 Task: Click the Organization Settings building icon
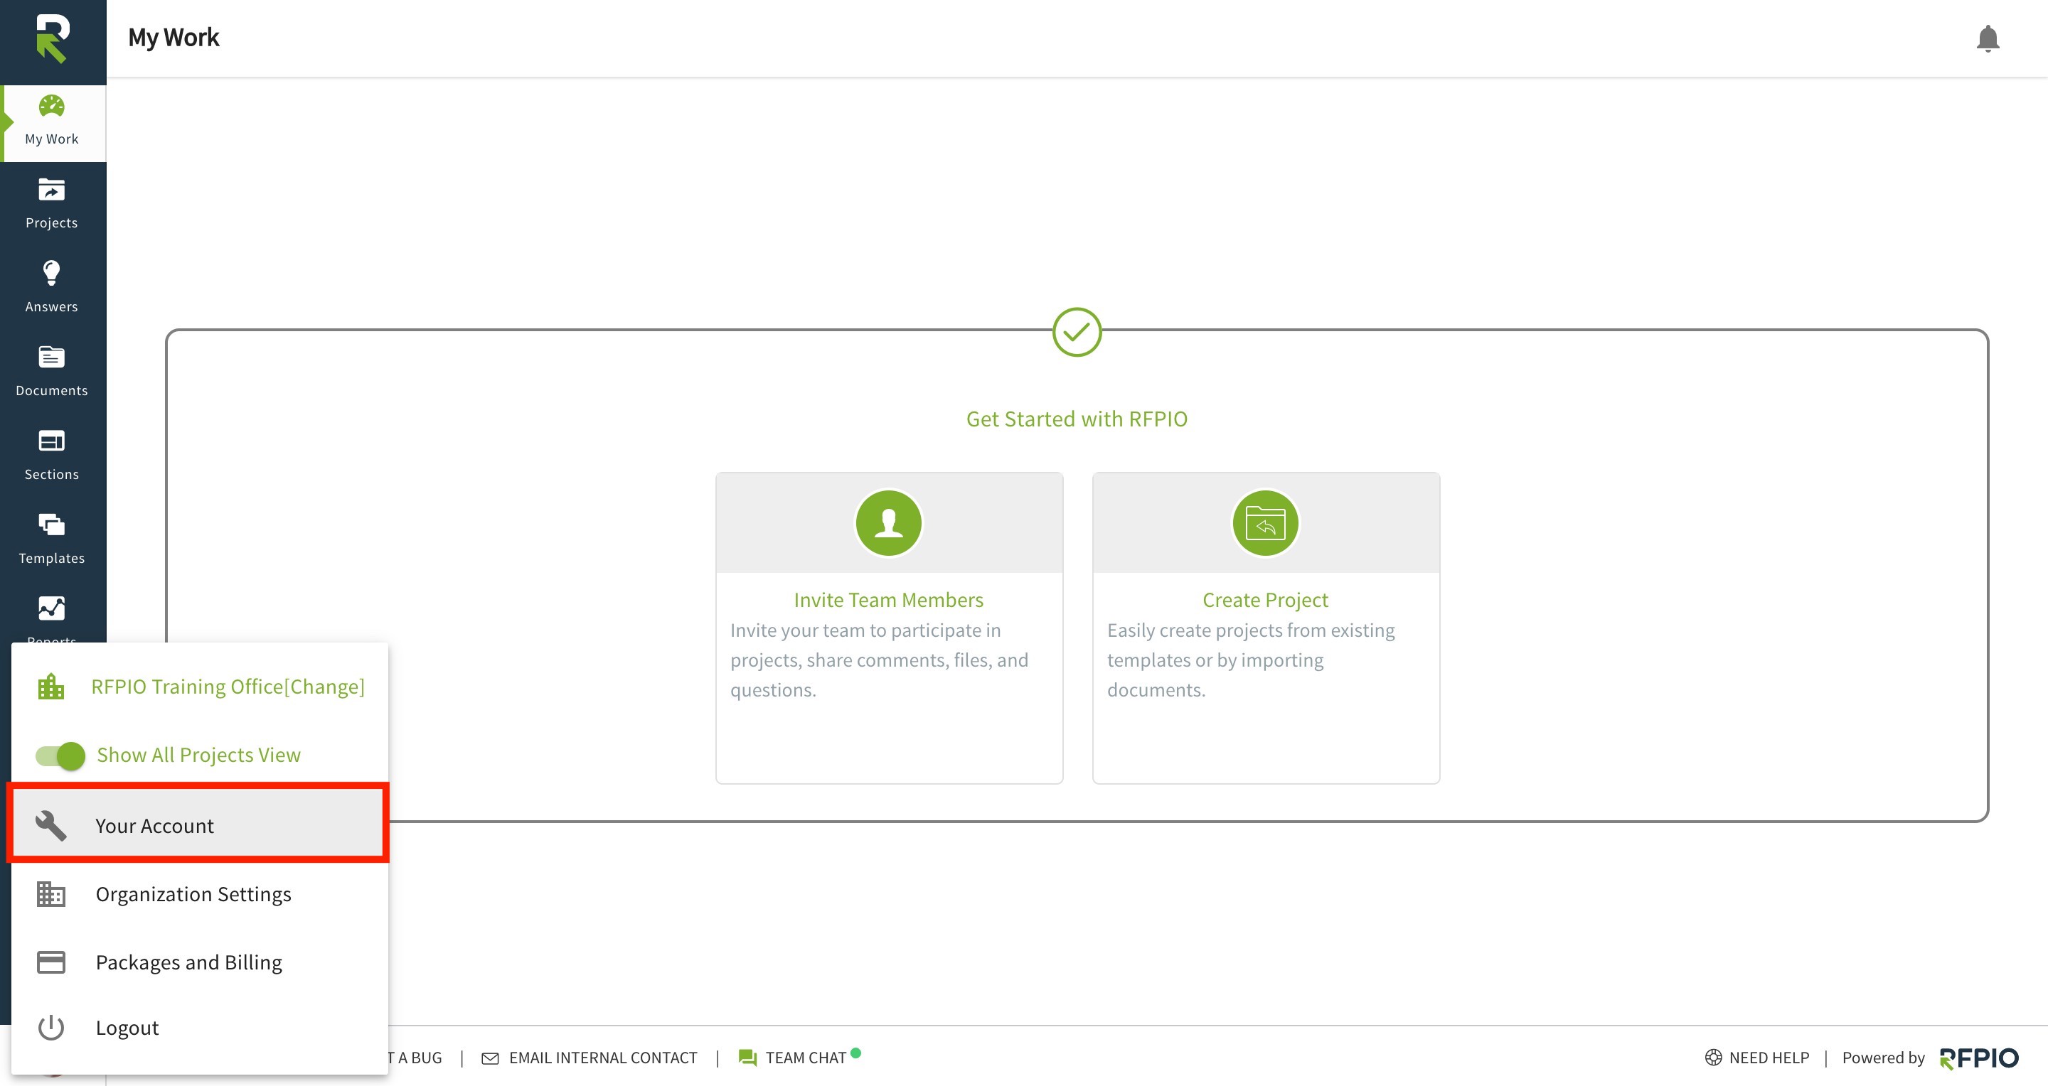51,893
